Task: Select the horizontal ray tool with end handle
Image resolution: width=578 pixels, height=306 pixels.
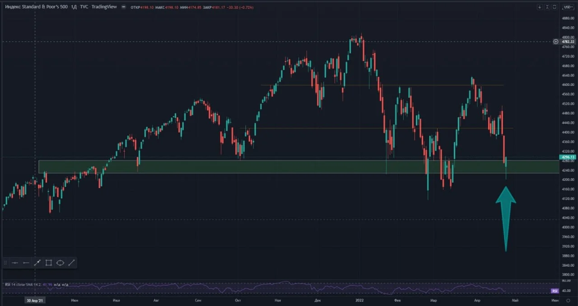Action: [26, 263]
